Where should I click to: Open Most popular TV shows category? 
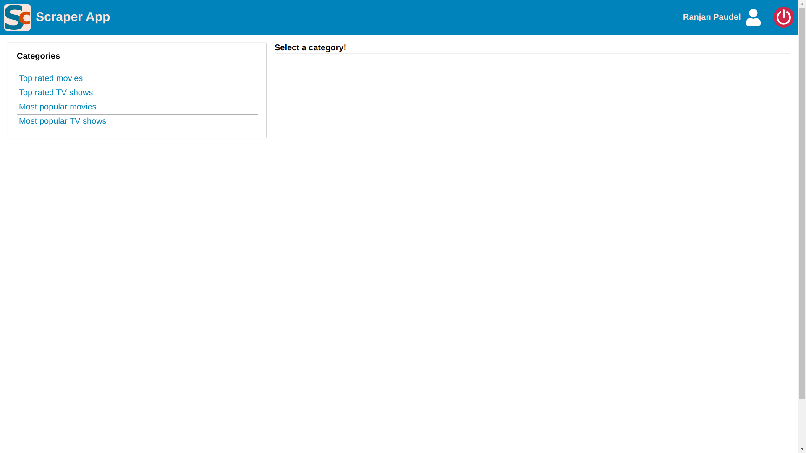tap(63, 121)
